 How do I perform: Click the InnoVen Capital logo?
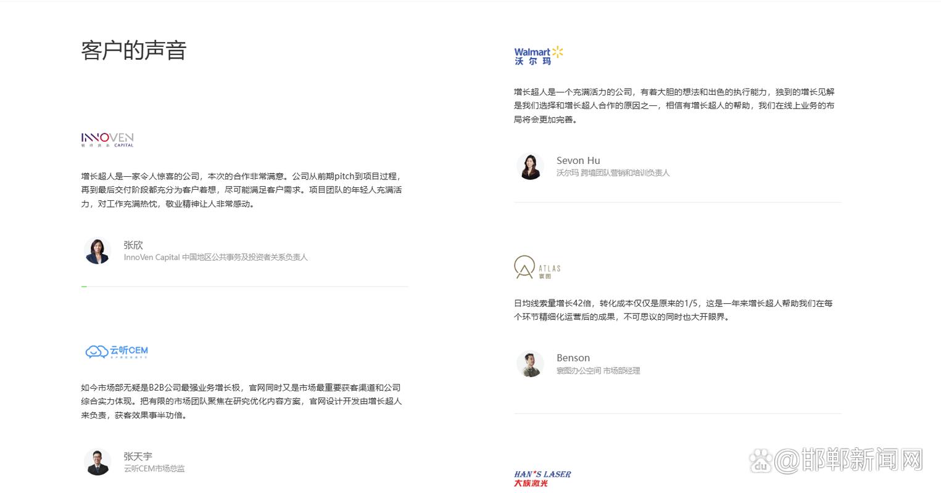click(x=107, y=140)
